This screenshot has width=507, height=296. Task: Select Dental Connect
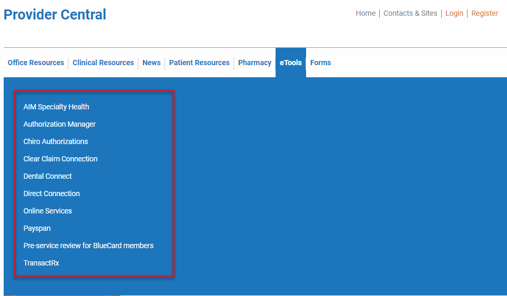coord(47,176)
